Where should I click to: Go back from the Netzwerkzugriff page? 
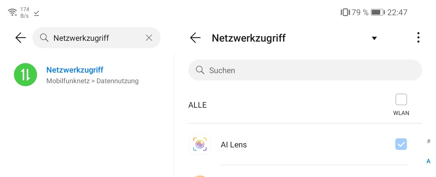coord(195,38)
